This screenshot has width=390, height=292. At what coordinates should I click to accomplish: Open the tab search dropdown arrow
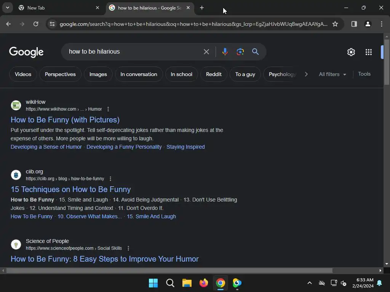coord(8,8)
